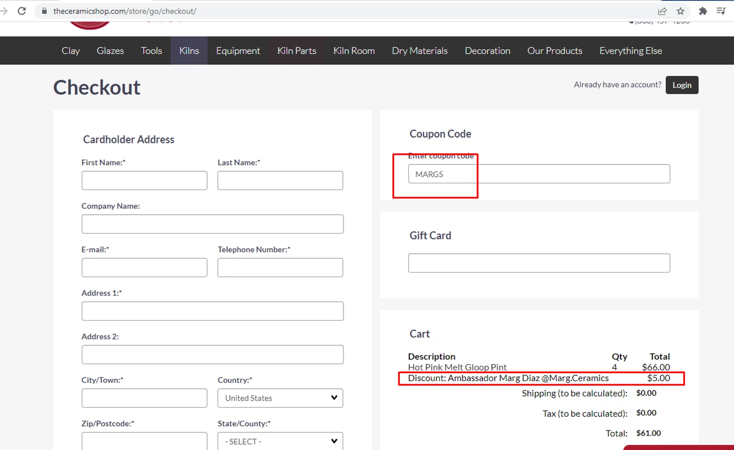Click the forward navigation arrow

tap(4, 11)
